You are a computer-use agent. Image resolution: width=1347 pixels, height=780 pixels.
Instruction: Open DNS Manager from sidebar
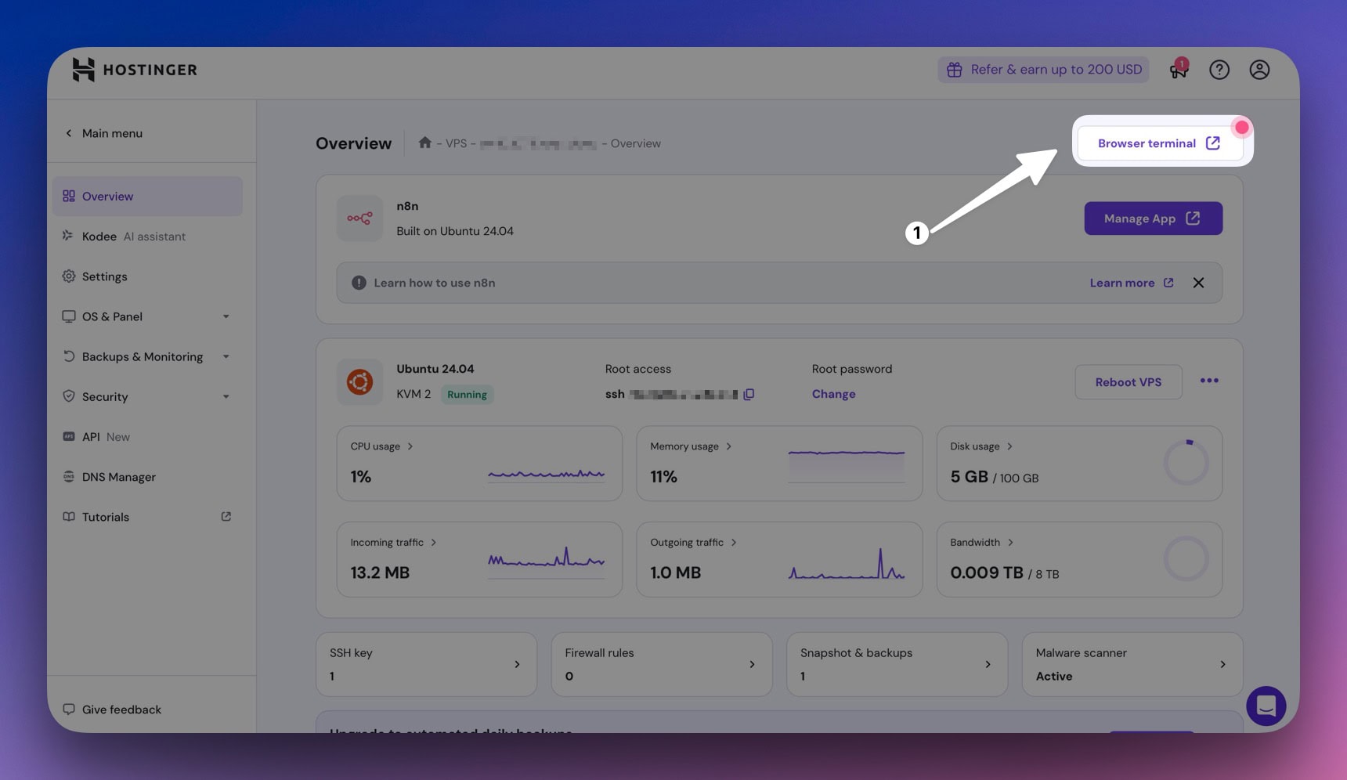118,477
